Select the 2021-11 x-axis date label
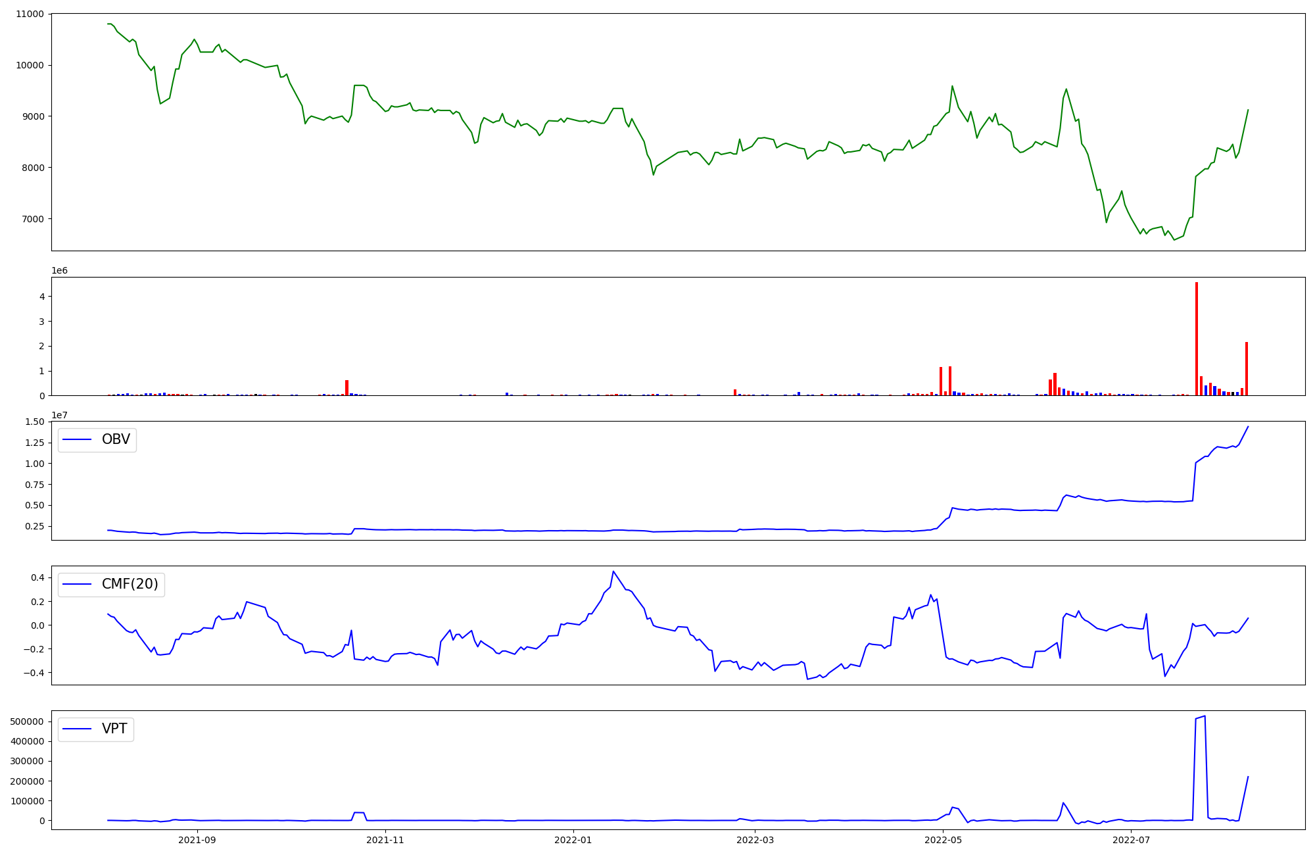Screen dimensions: 1315x855 pos(385,840)
